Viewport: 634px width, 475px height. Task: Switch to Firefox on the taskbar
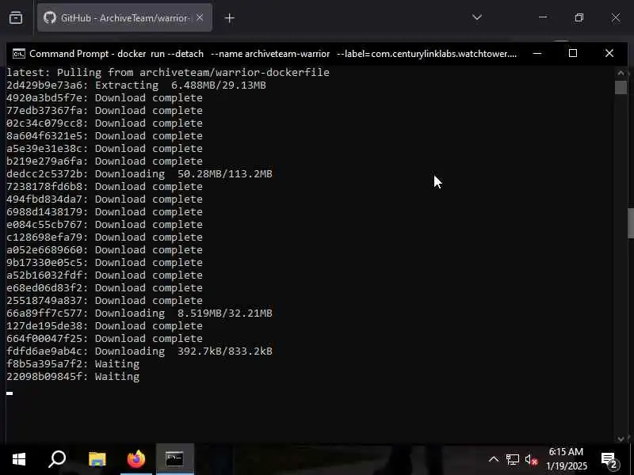tap(136, 459)
